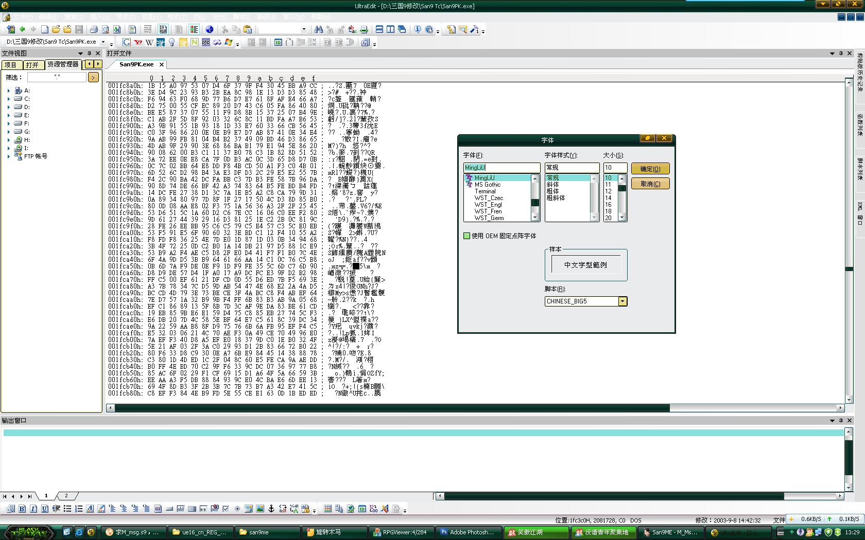Click the HTML Bold icon in bottom toolbar
Image resolution: width=865 pixels, height=540 pixels.
(22, 509)
